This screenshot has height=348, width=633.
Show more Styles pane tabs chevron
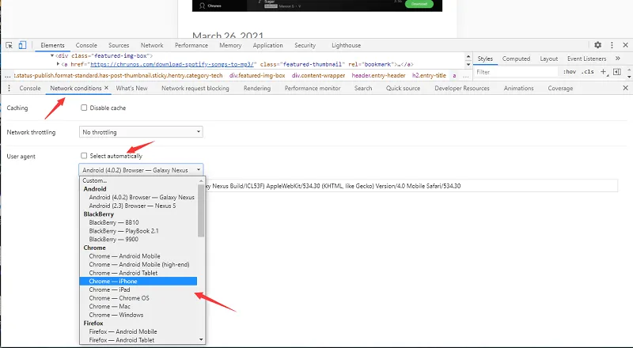click(618, 59)
